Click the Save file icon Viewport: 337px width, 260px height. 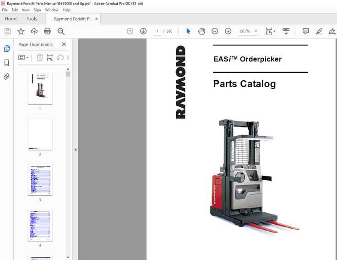[7, 32]
